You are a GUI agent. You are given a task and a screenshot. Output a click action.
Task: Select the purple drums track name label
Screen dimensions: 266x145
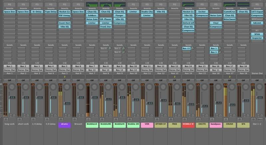(65, 125)
